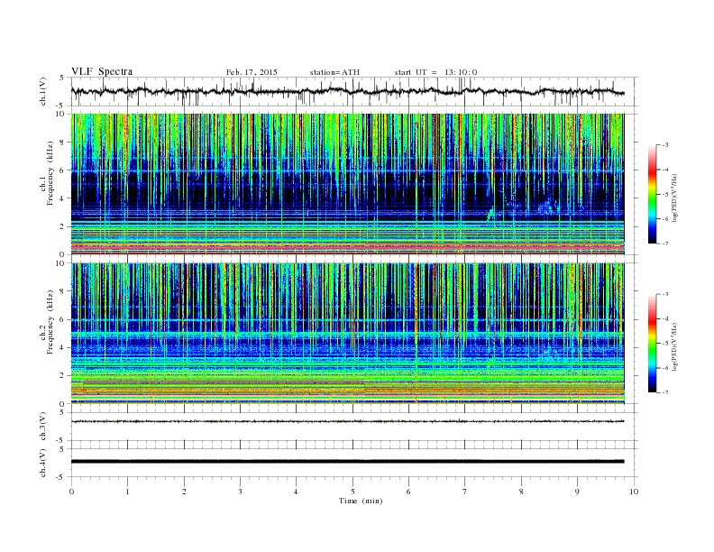Click inside the ch.2 spectrogram panel
The height and width of the screenshot is (552, 714).
pos(347,334)
